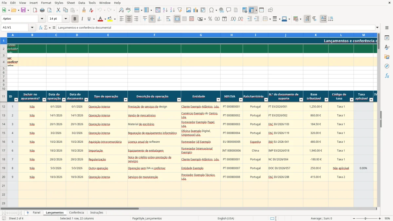The width and height of the screenshot is (393, 221).
Task: Cut selection with the scissors icon
Action: coord(58,10)
